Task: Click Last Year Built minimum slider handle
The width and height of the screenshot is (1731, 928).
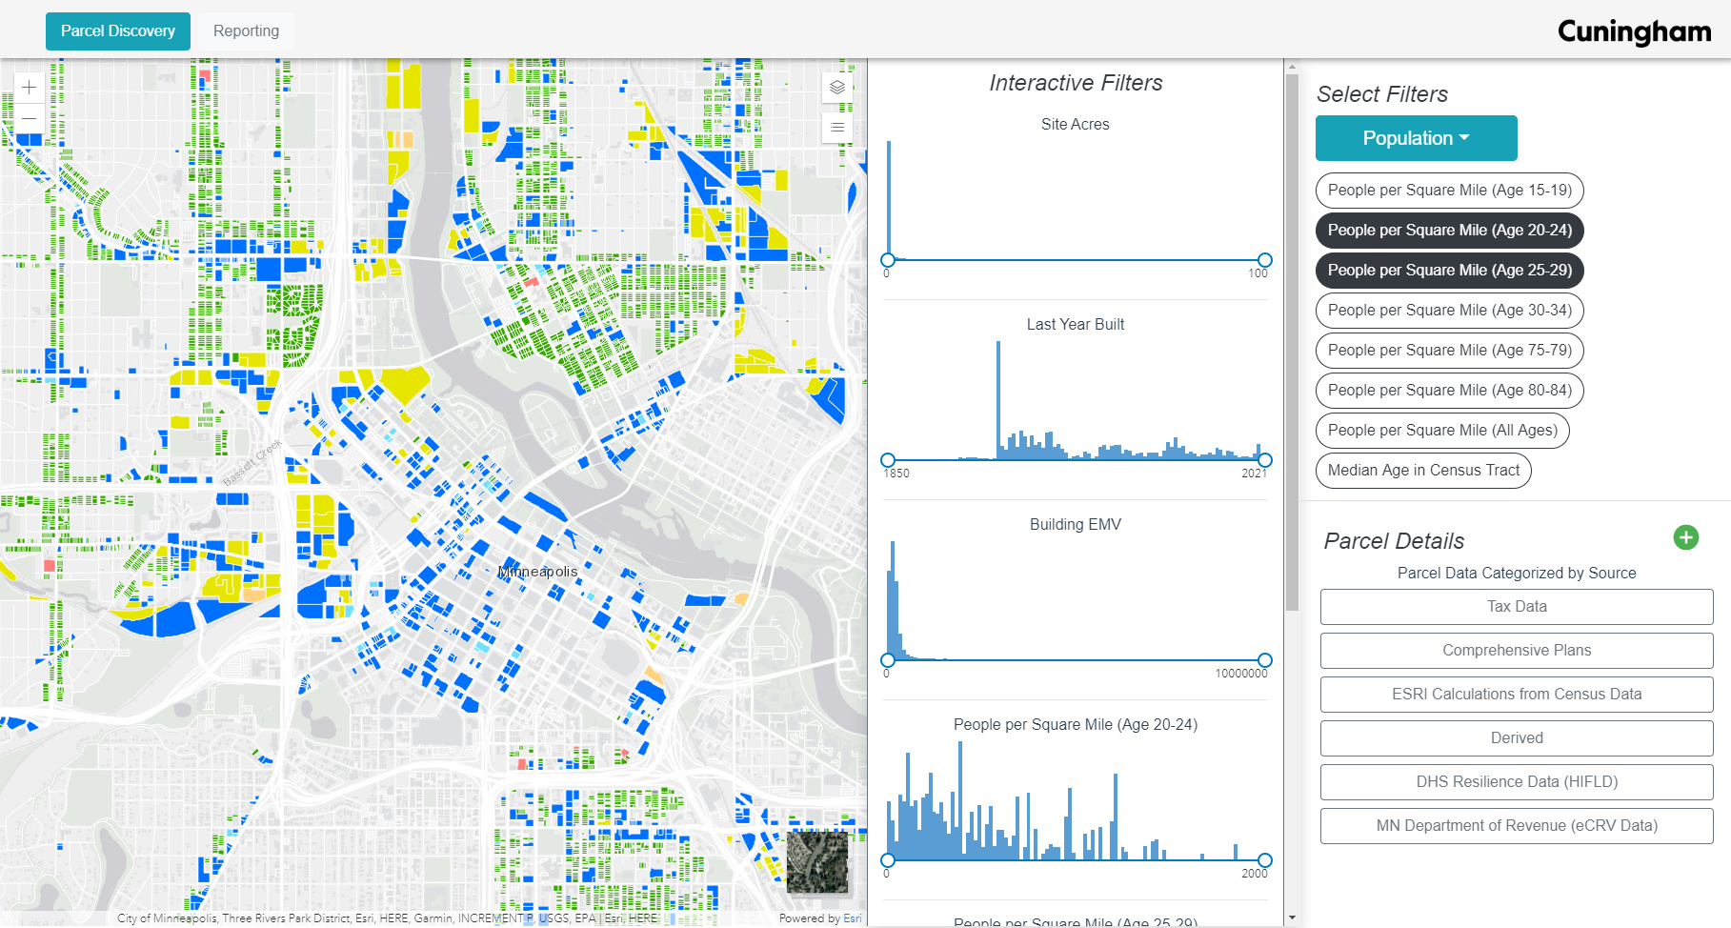Action: (888, 460)
